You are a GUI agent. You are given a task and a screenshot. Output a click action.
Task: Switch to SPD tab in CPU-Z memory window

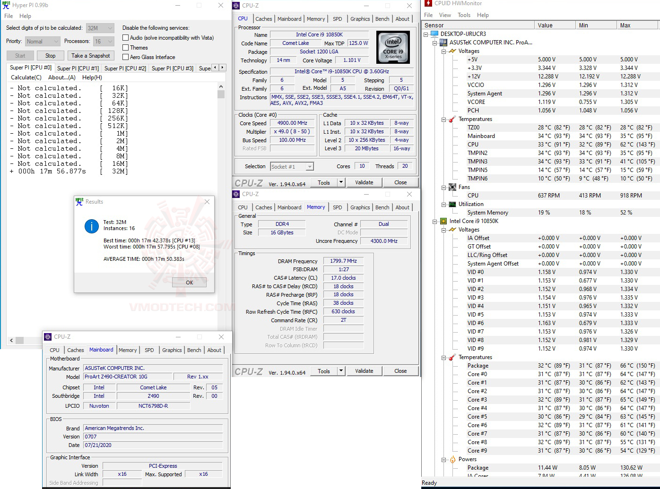pyautogui.click(x=337, y=207)
